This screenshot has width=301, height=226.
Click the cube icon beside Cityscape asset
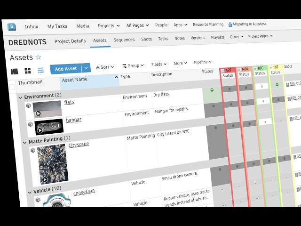33,150
